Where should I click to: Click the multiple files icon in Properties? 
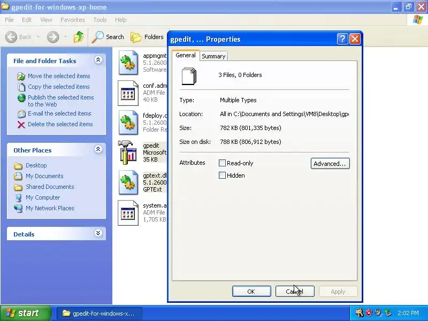[x=189, y=76]
